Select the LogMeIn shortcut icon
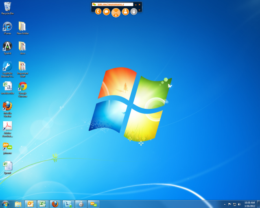This screenshot has width=260, height=208. point(7,69)
